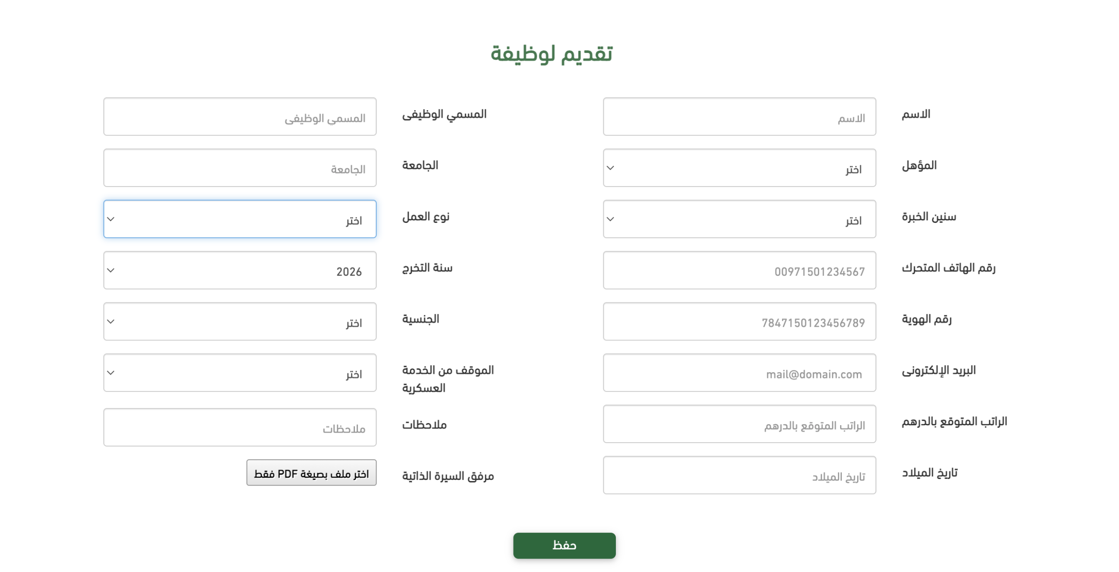Open the نوع العمل work type dropdown
Screen dimensions: 1119x572
tap(240, 219)
